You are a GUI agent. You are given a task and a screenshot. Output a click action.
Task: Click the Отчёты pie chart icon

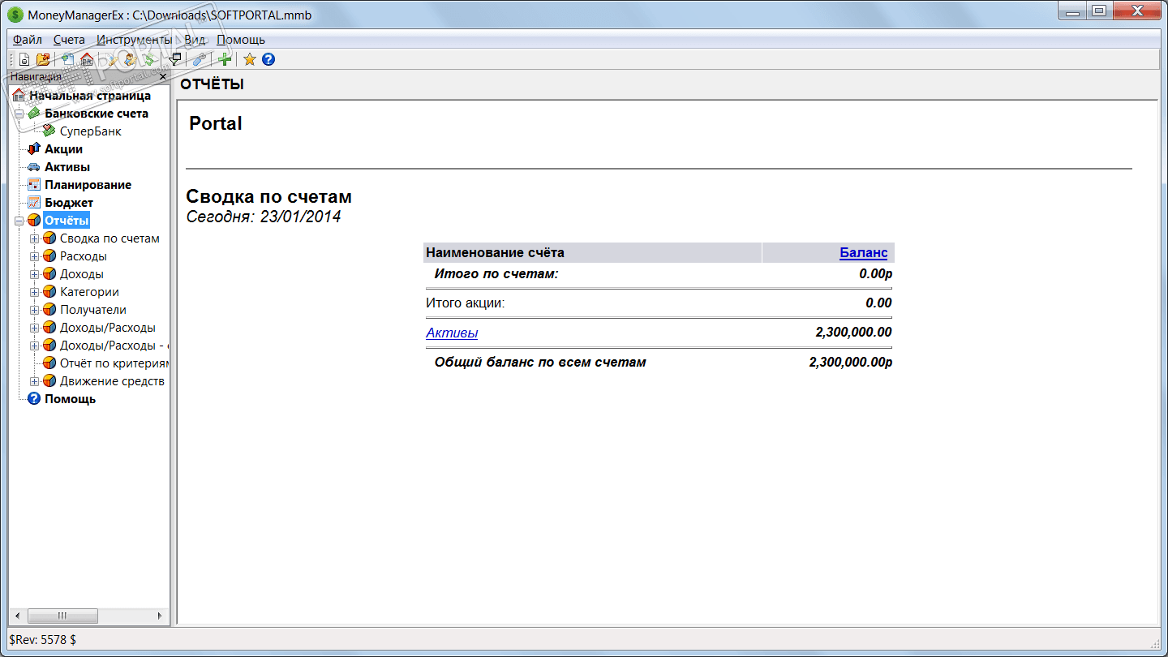tap(34, 221)
